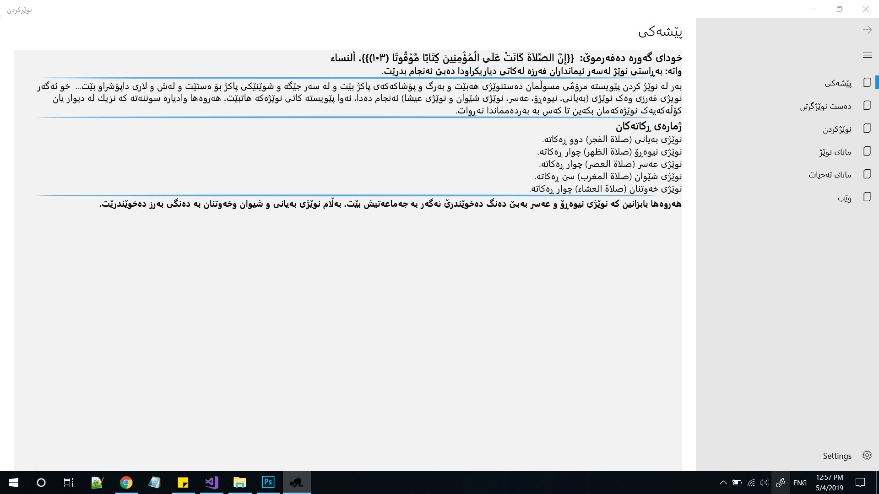Viewport: 879px width, 494px height.
Task: Switch the ENG input language indicator
Action: (800, 483)
